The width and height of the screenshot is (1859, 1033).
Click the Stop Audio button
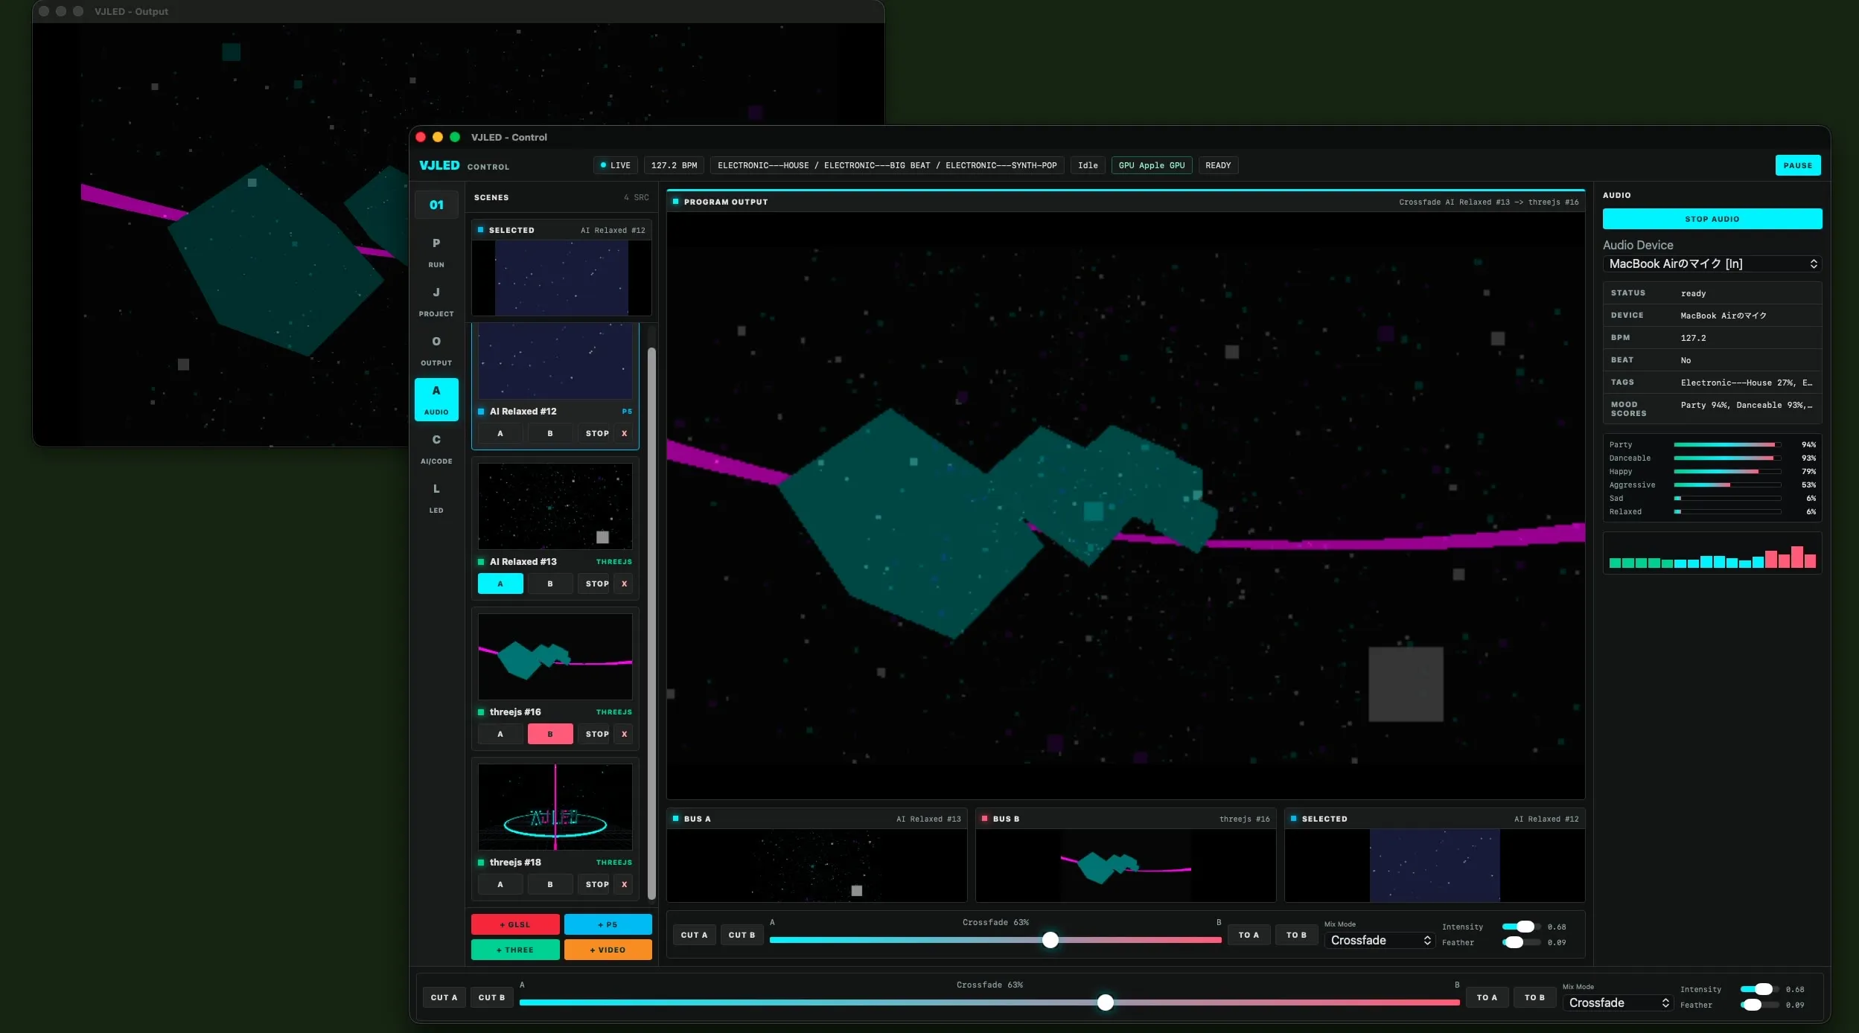tap(1712, 219)
